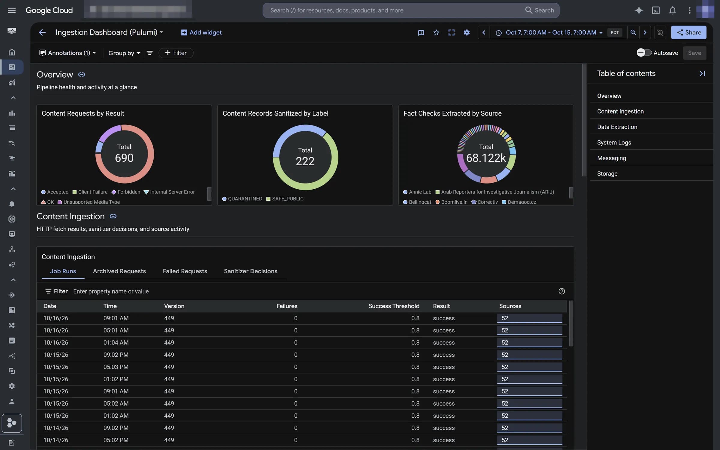Toggle Annie Lab series in legend
The width and height of the screenshot is (720, 450).
(417, 192)
